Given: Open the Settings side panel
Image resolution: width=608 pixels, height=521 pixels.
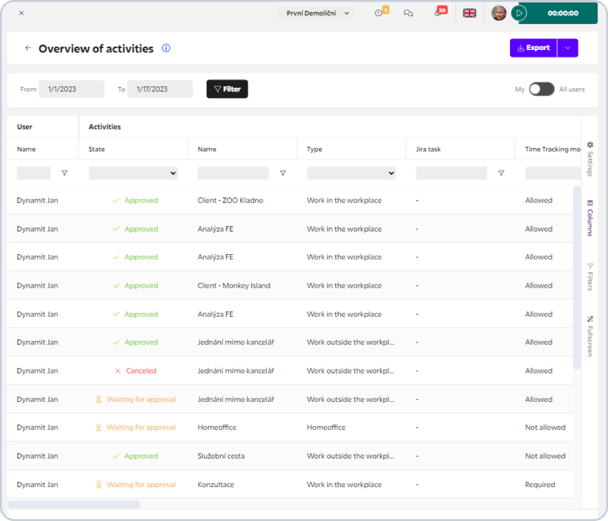Looking at the screenshot, I should tap(590, 159).
